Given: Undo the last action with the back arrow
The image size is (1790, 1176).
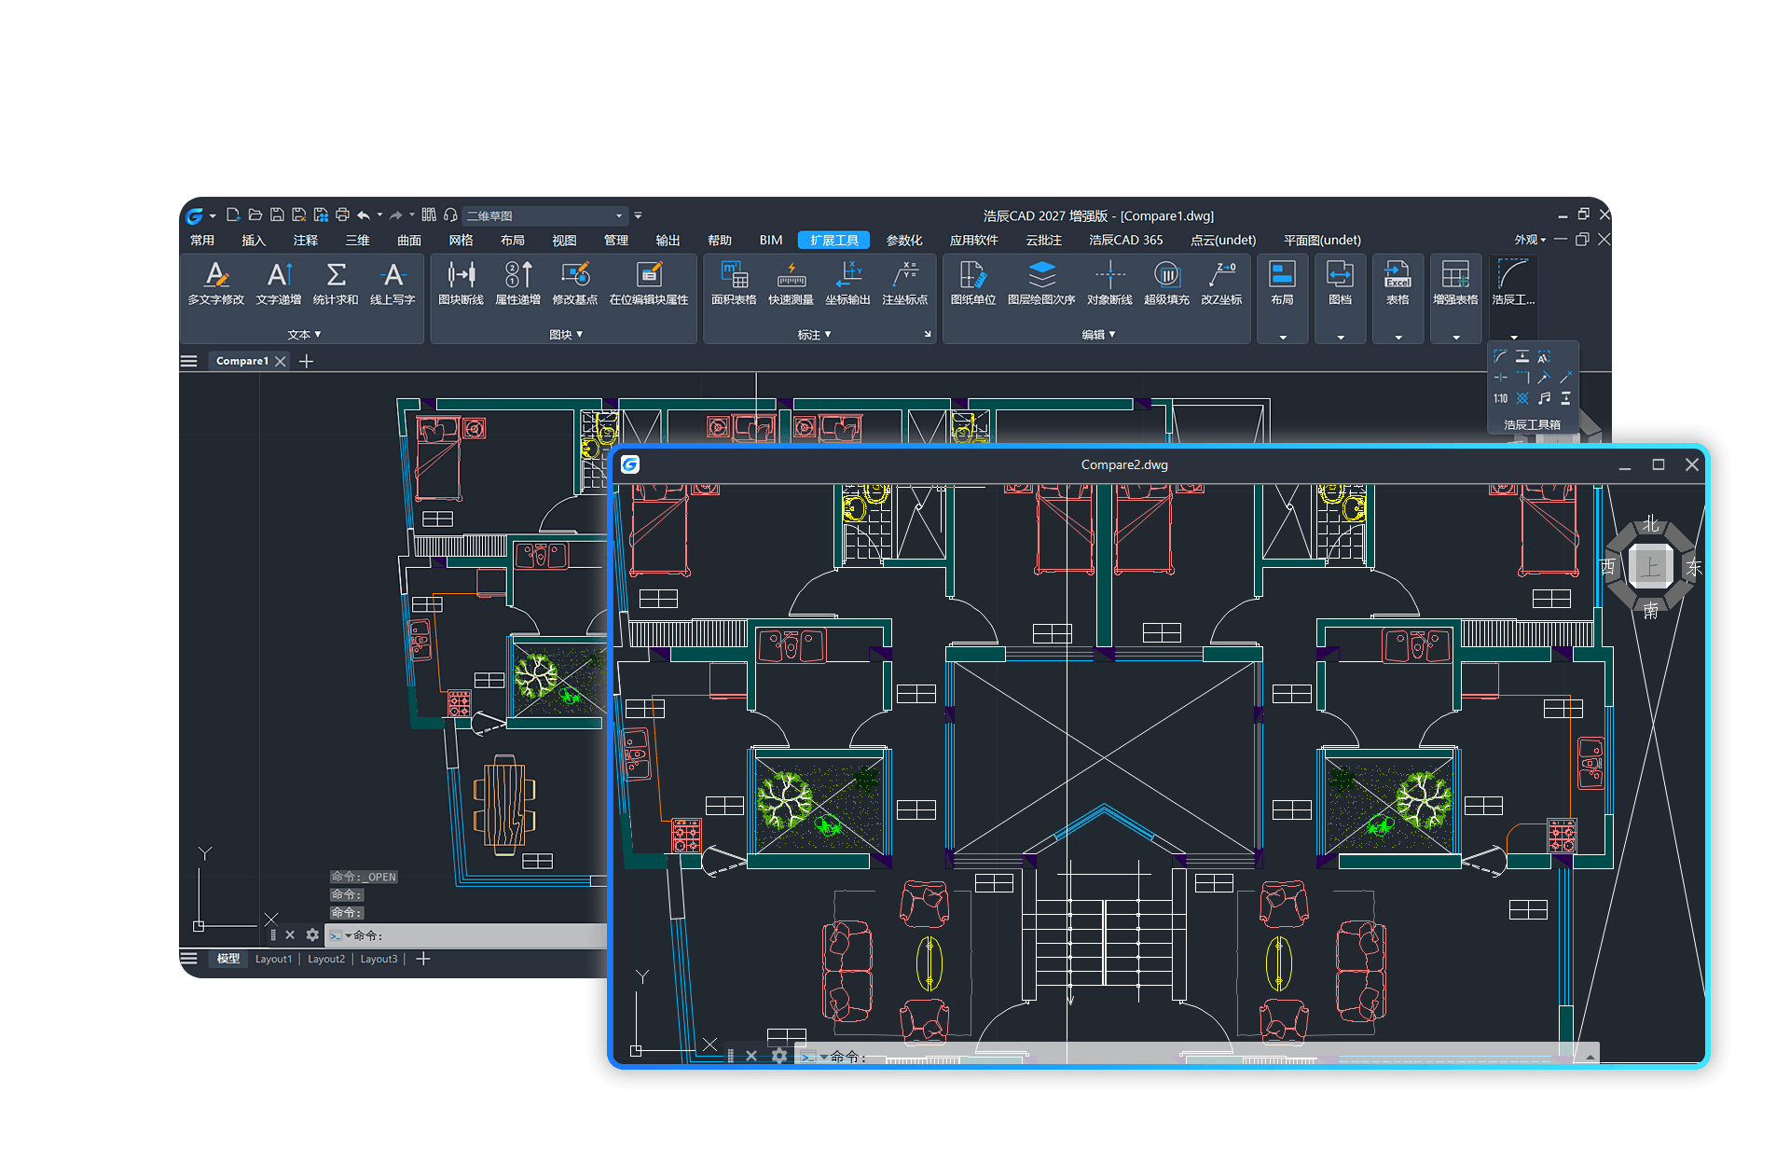Looking at the screenshot, I should pyautogui.click(x=364, y=215).
